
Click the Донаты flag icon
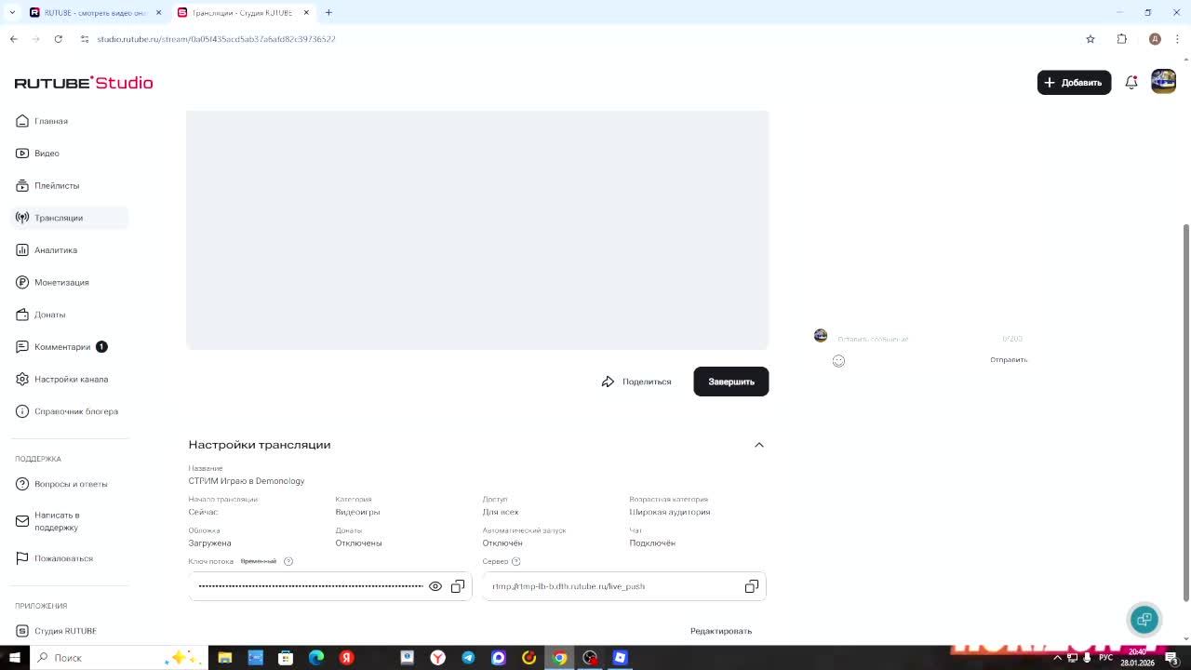[x=22, y=315]
